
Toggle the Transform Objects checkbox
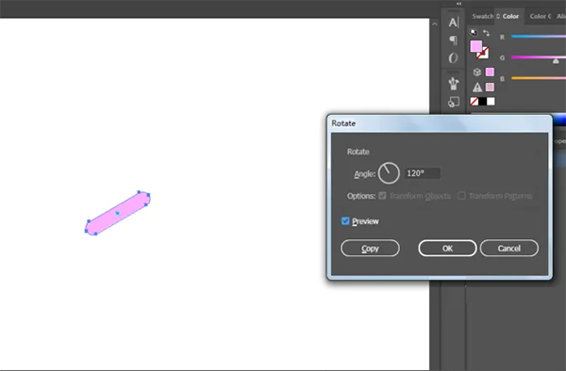(x=382, y=196)
